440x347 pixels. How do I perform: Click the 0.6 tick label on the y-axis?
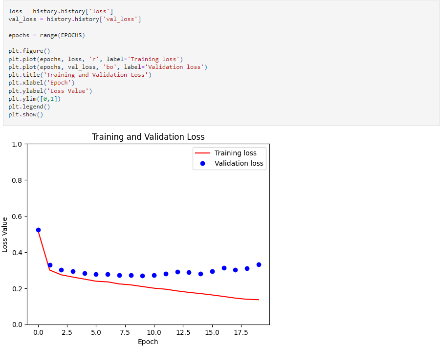click(17, 217)
